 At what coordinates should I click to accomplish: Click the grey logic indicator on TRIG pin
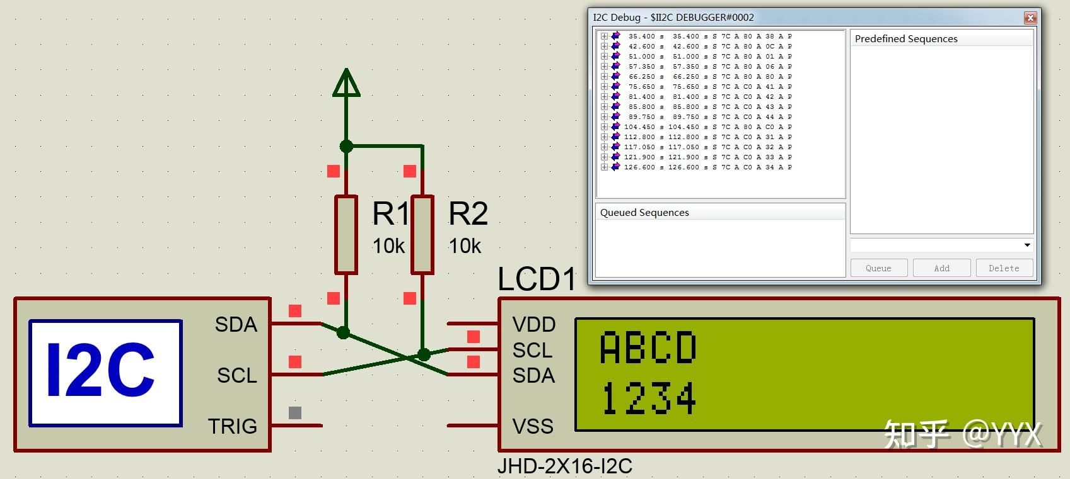(x=294, y=413)
